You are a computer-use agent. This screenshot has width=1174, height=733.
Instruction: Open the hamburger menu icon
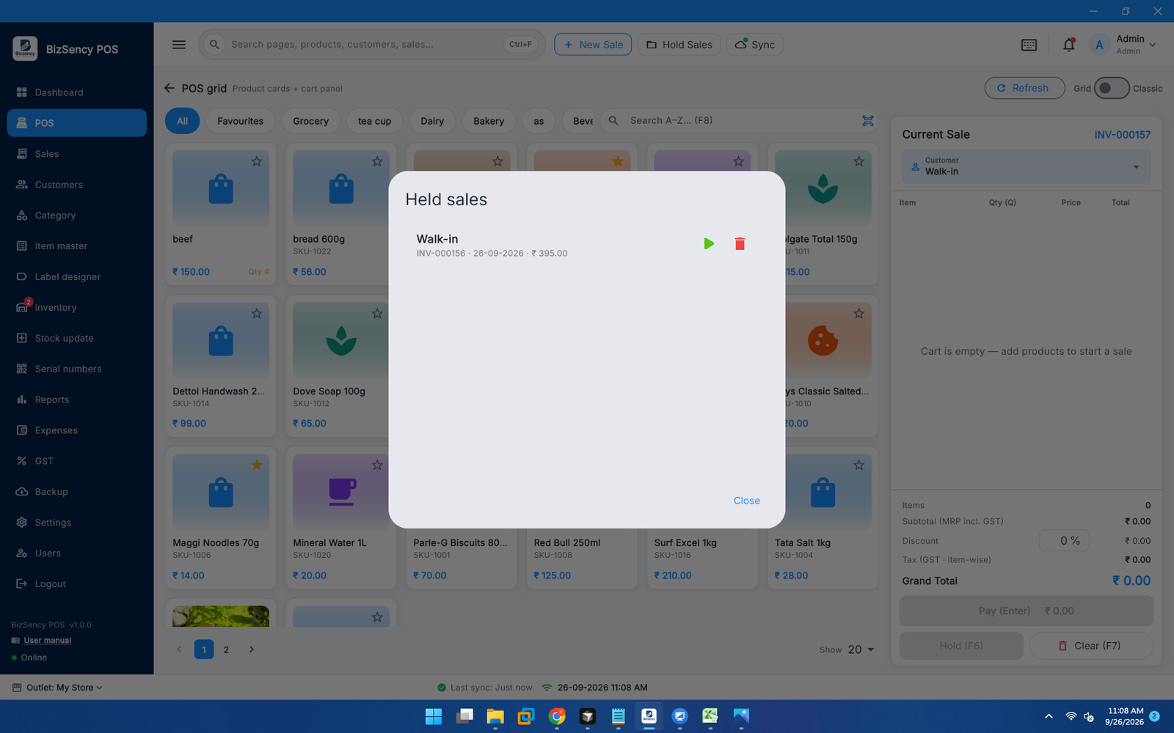tap(179, 45)
